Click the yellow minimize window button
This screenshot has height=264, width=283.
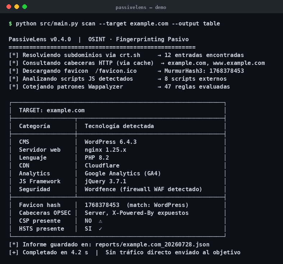(x=17, y=7)
